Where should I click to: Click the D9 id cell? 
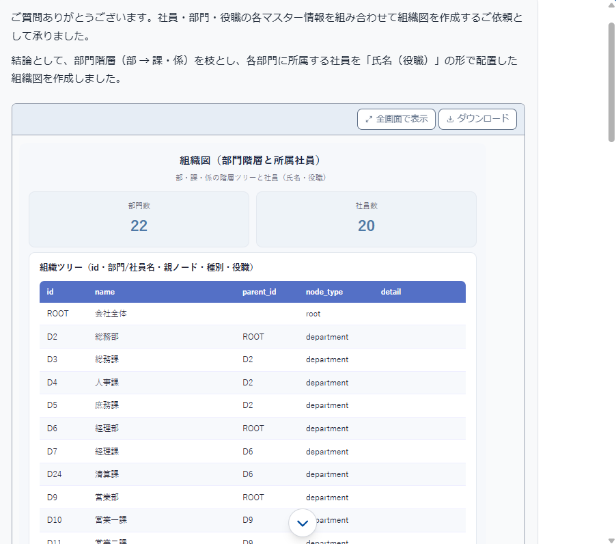click(x=52, y=498)
